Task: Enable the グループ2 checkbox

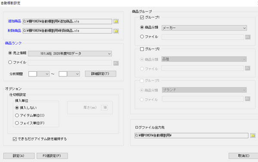Action: tap(142, 49)
